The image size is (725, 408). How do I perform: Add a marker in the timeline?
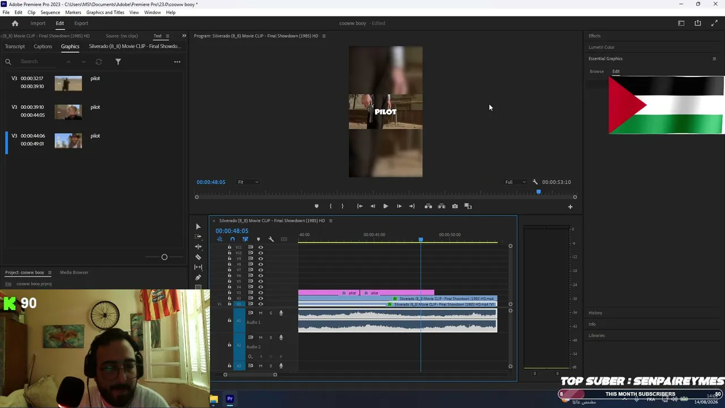(258, 239)
